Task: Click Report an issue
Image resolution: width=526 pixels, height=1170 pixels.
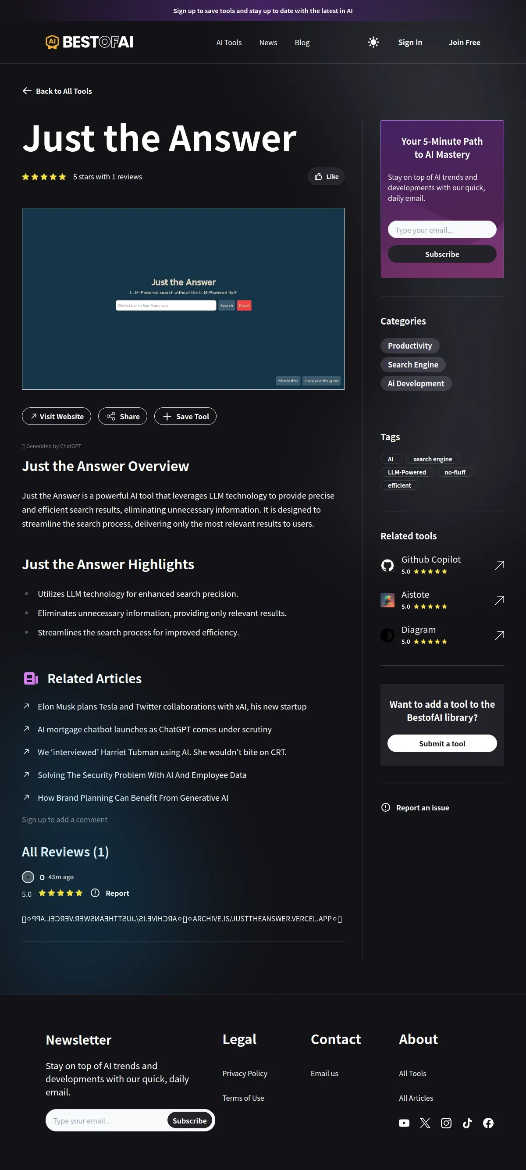Action: click(x=415, y=808)
